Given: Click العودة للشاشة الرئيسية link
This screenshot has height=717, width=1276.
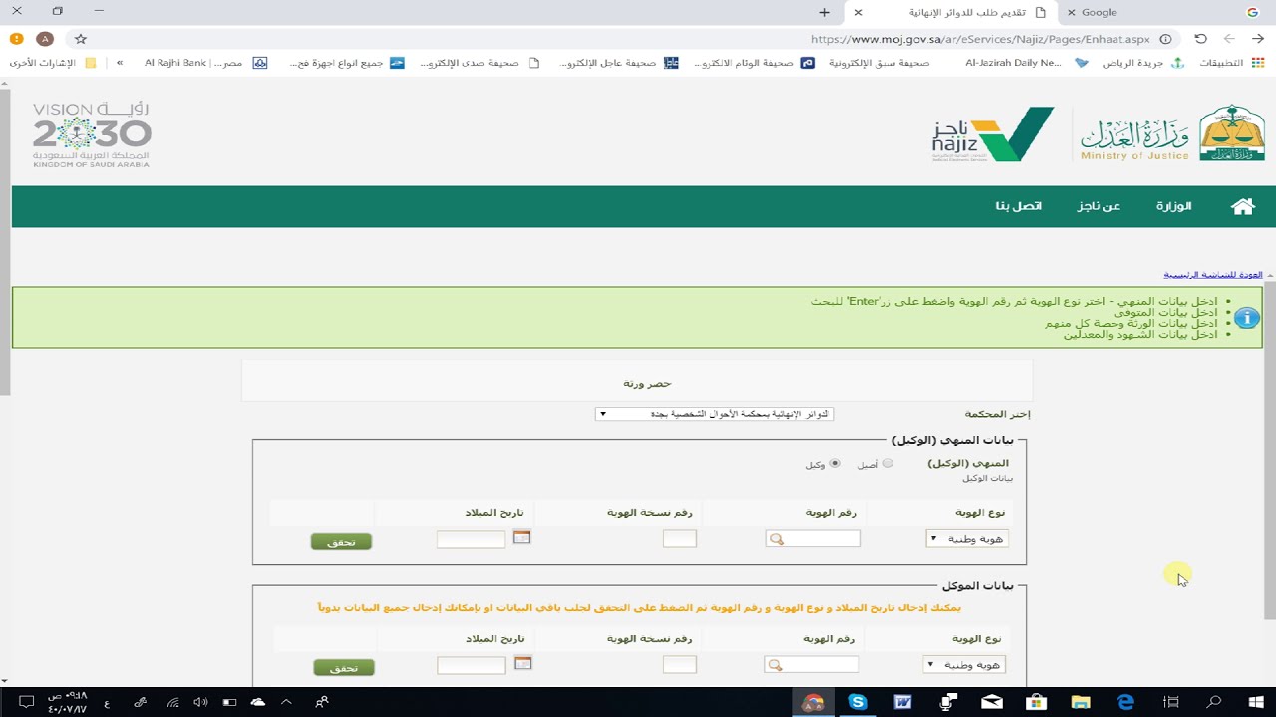Looking at the screenshot, I should click(1212, 275).
